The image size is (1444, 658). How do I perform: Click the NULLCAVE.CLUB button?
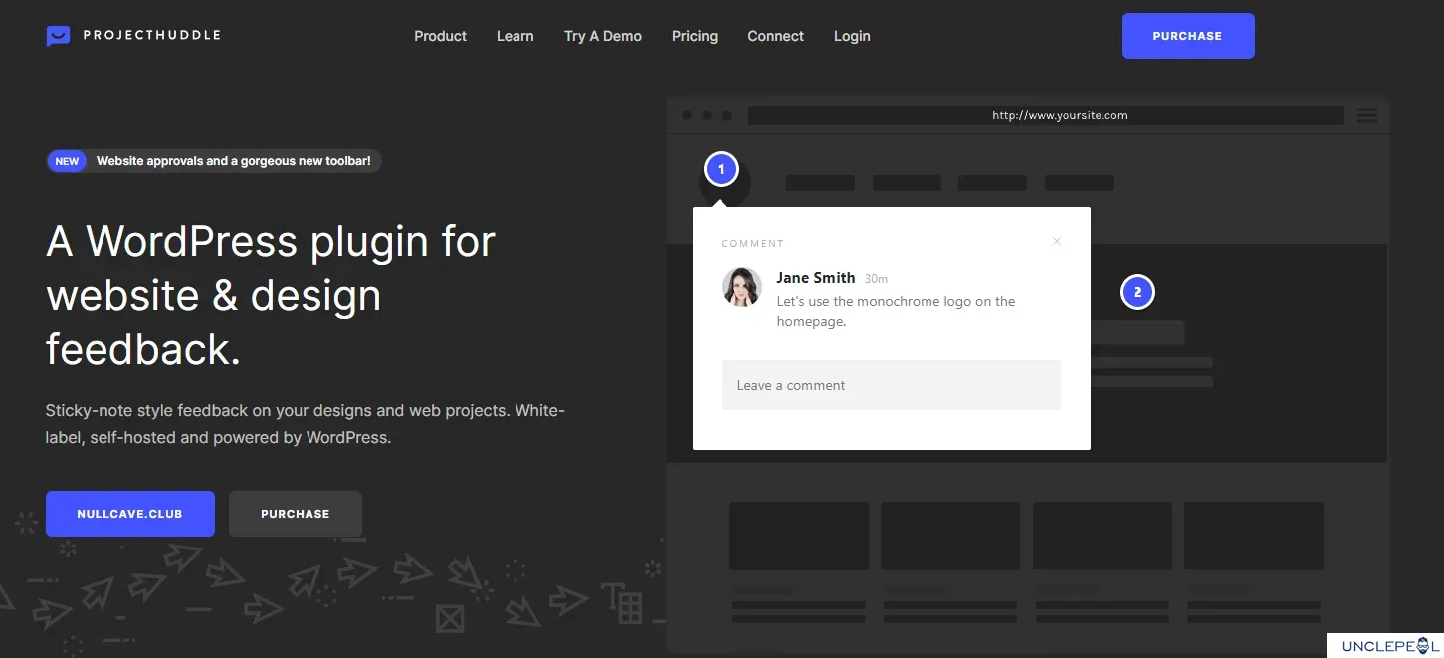(130, 514)
